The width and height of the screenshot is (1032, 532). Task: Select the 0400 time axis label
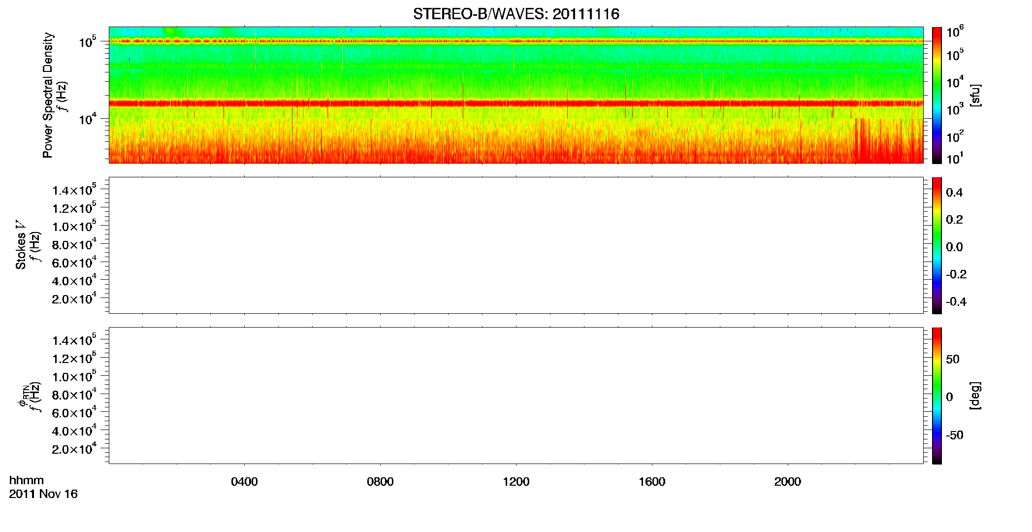click(244, 482)
